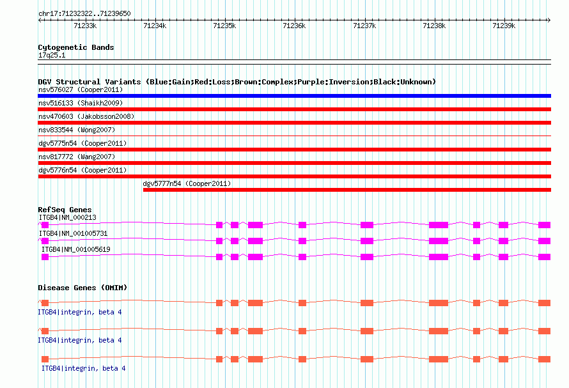Click the nsv470603 (Jakobsson2008) label
Image resolution: width=569 pixels, height=388 pixels.
(x=86, y=116)
